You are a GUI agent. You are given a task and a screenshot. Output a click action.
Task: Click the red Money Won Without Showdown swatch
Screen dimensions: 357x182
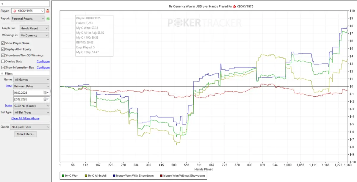point(161,176)
